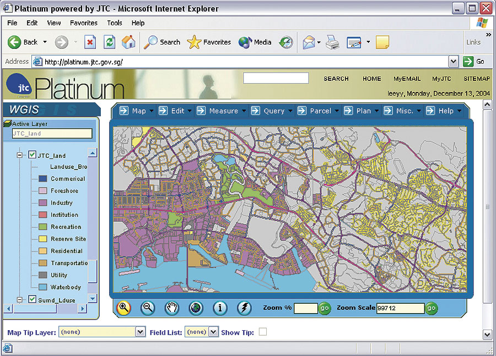Image resolution: width=496 pixels, height=356 pixels.
Task: Expand the Links toolbar chevron
Action: click(488, 35)
